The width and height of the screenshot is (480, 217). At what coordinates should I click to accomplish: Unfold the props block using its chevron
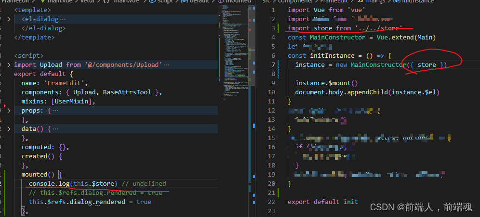point(9,111)
